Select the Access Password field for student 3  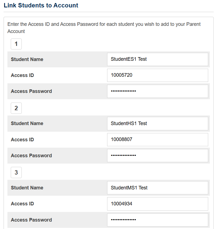157,220
